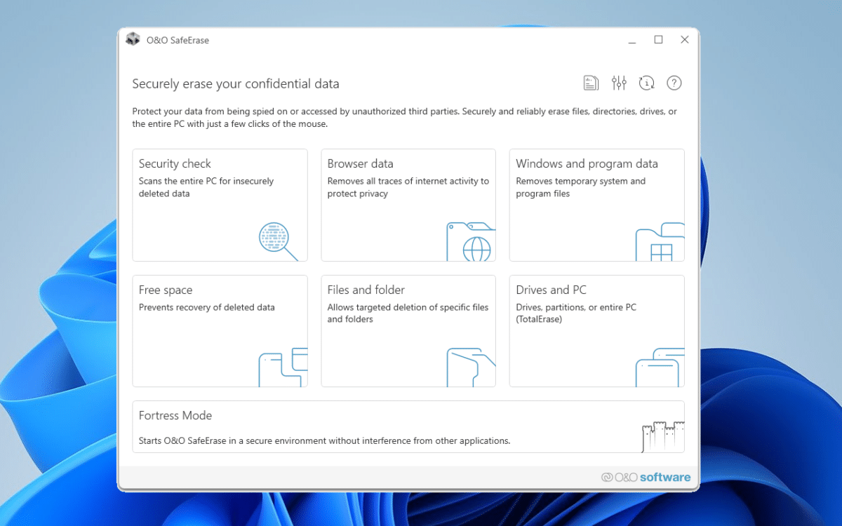Open Help with the question mark icon
842x526 pixels.
(674, 82)
